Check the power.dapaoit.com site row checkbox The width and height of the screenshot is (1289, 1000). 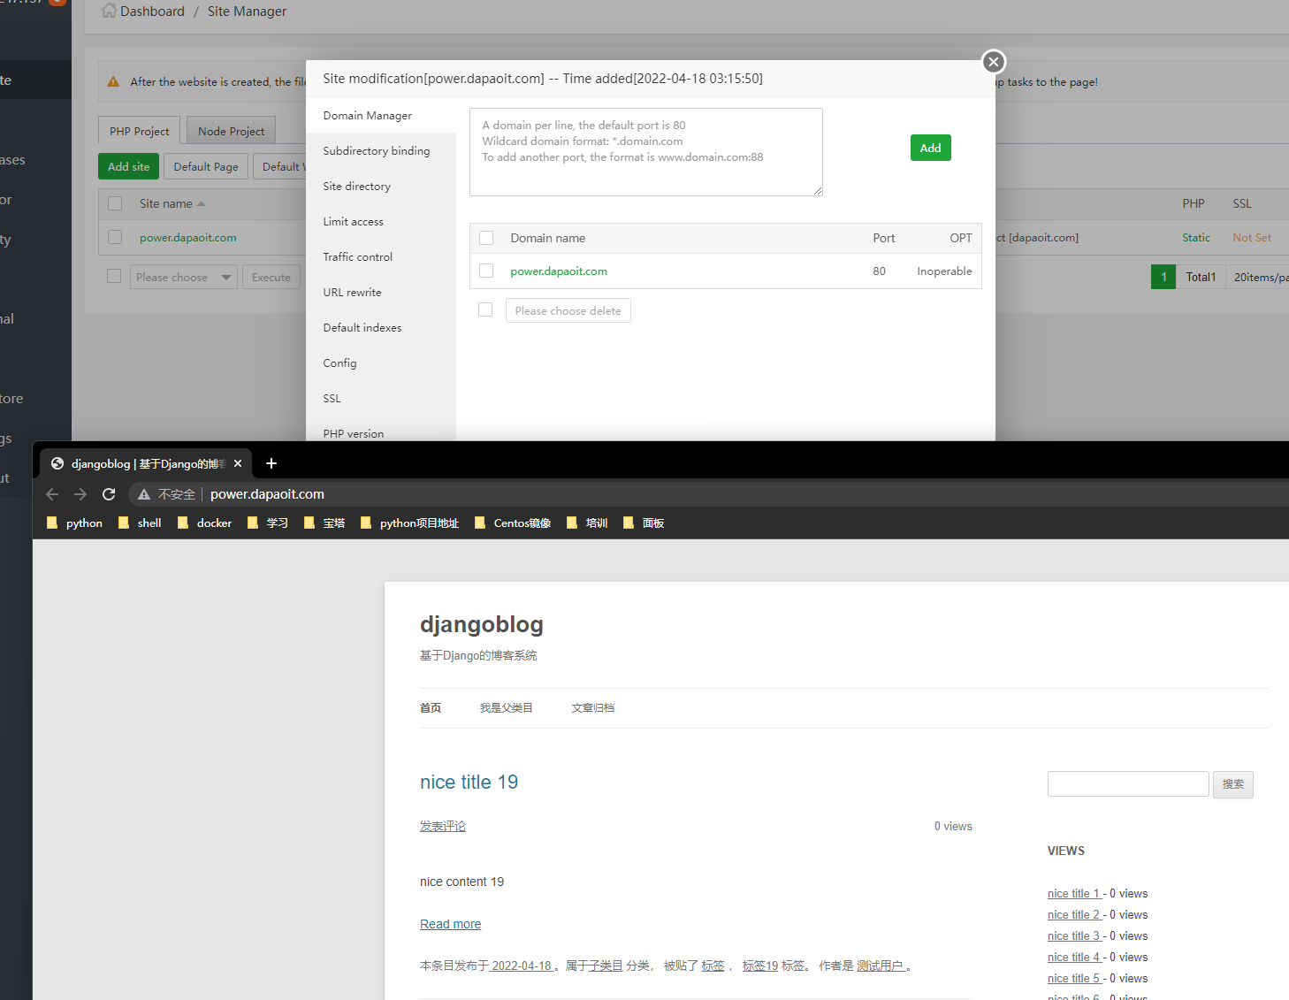(115, 237)
